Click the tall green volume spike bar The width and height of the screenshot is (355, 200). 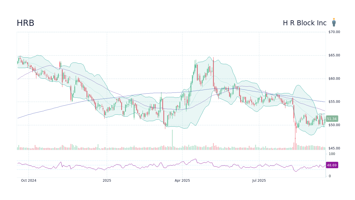pyautogui.click(x=172, y=139)
